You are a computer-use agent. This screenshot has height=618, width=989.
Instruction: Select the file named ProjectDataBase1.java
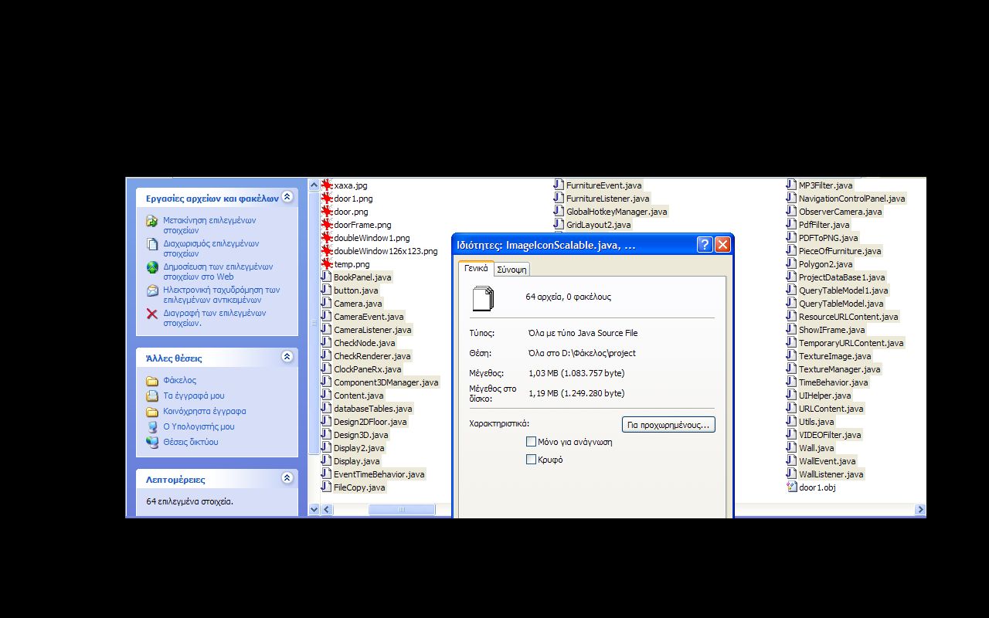[x=841, y=277]
